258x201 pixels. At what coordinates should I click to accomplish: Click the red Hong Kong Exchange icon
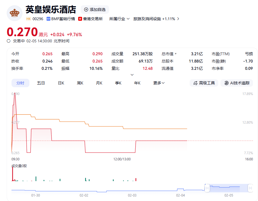pyautogui.click(x=80, y=19)
